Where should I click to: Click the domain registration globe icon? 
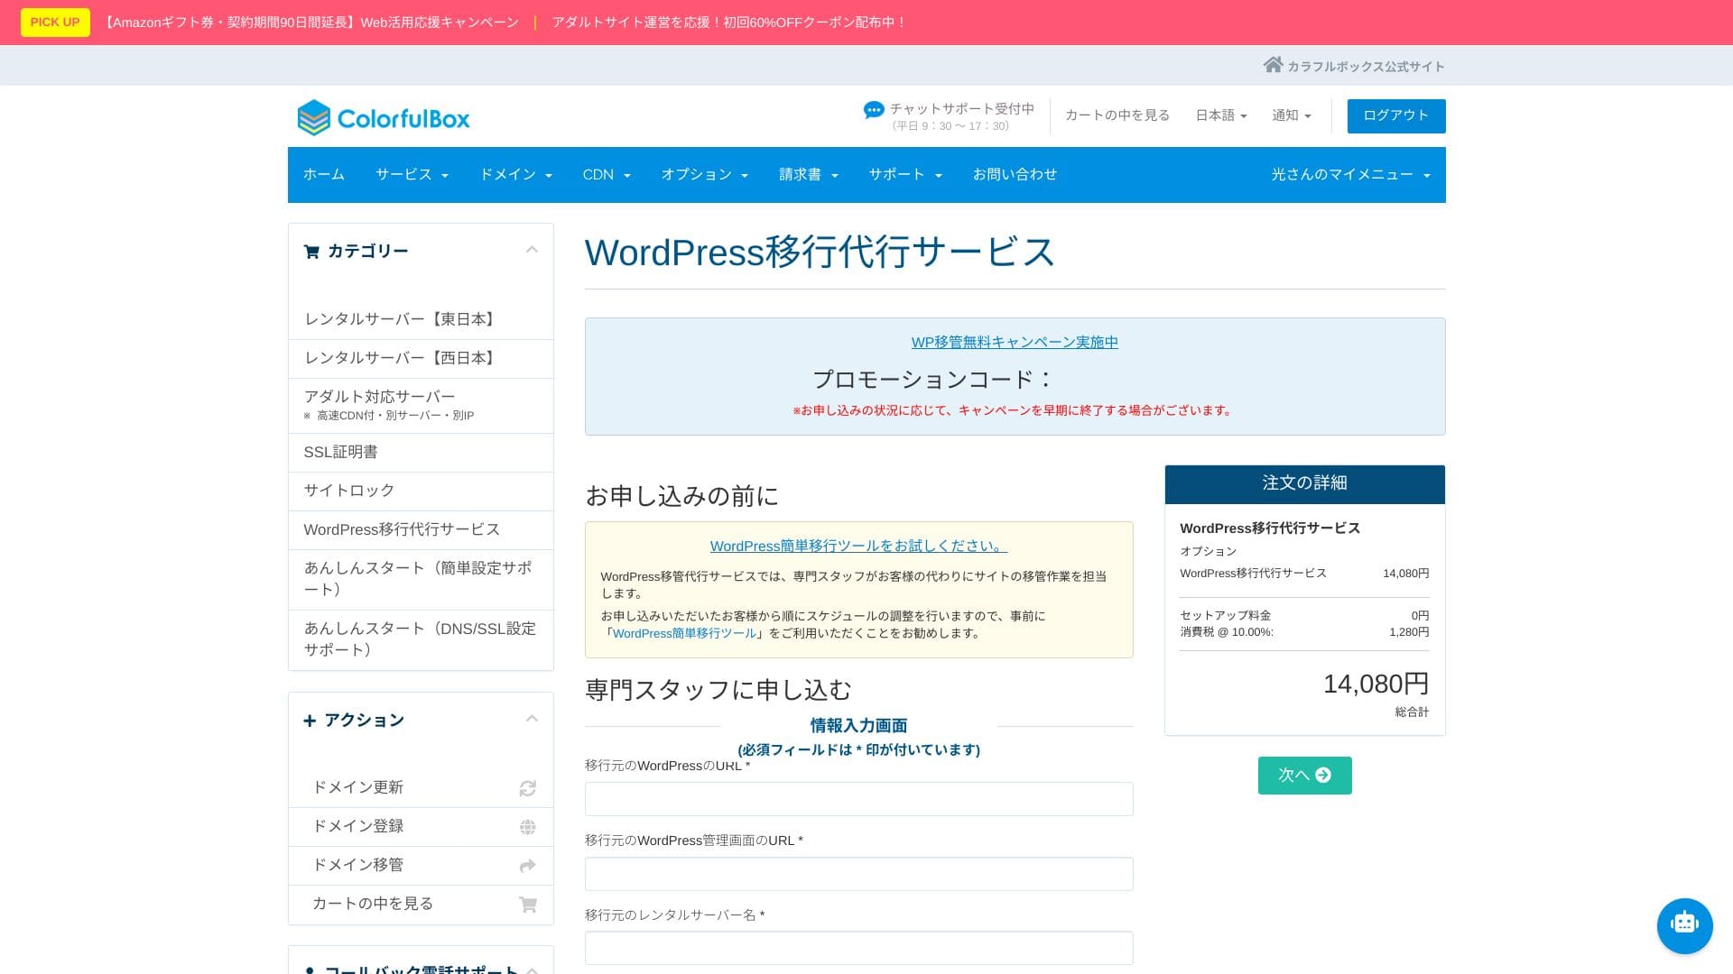(x=528, y=827)
